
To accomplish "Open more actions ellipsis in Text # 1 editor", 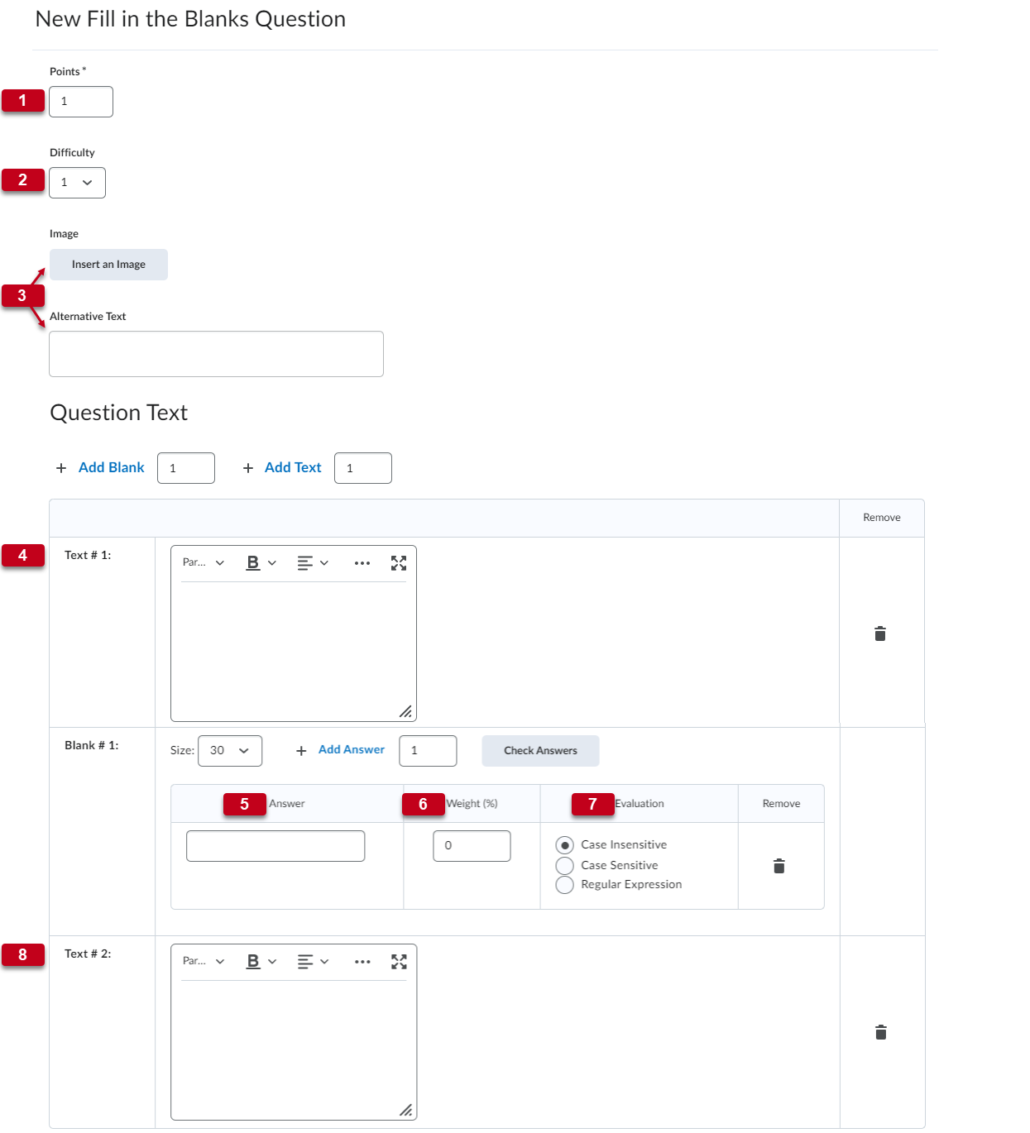I will point(362,563).
